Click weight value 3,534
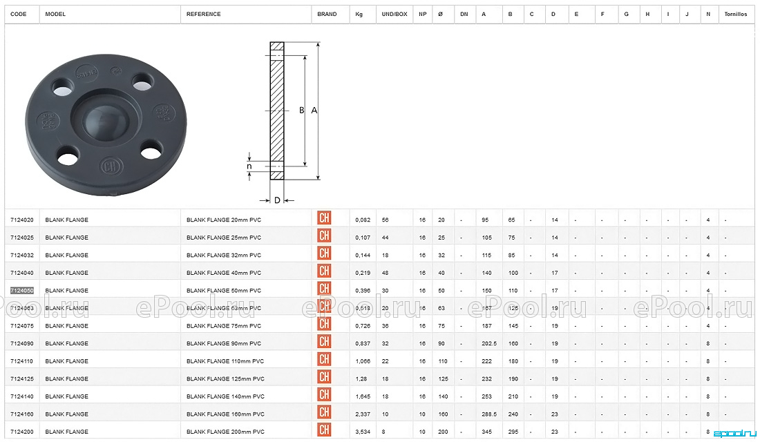 click(x=363, y=432)
